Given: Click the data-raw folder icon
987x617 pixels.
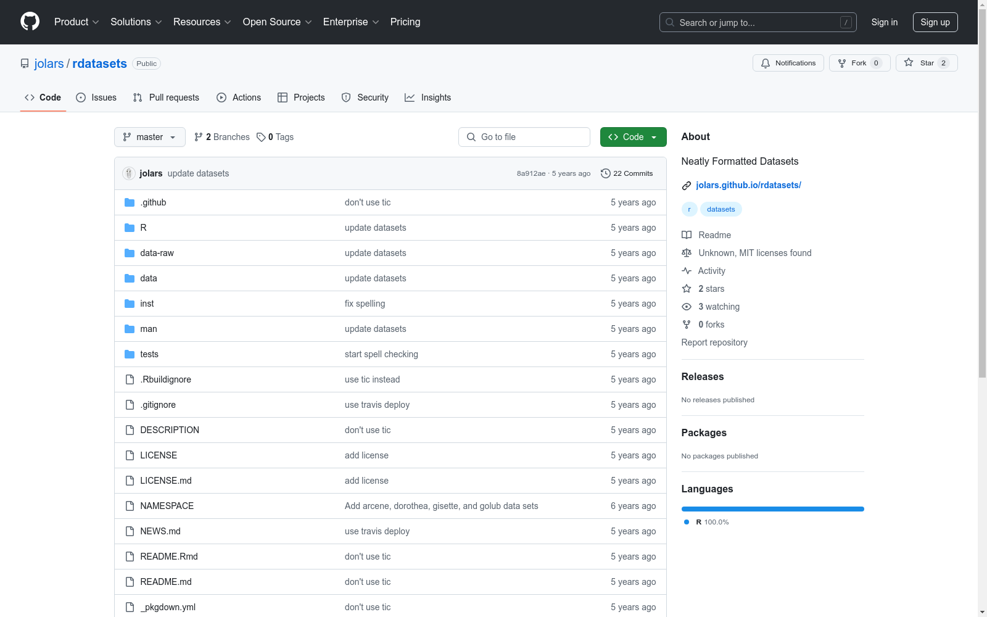Looking at the screenshot, I should [130, 253].
